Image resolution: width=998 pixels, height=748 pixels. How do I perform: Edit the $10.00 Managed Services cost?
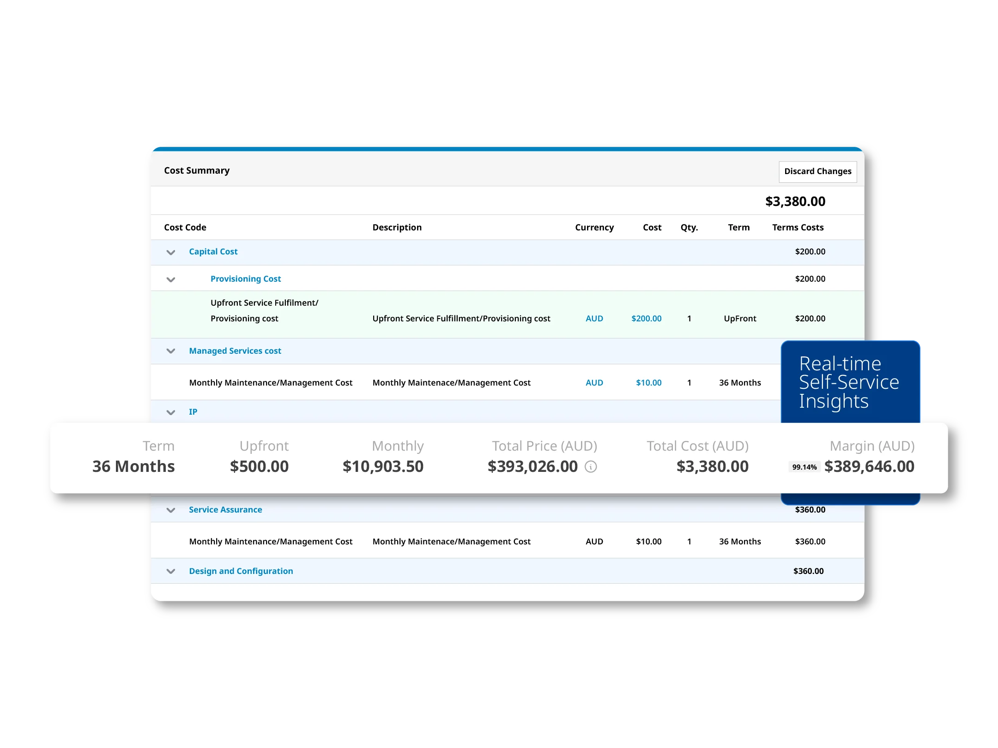click(x=648, y=383)
